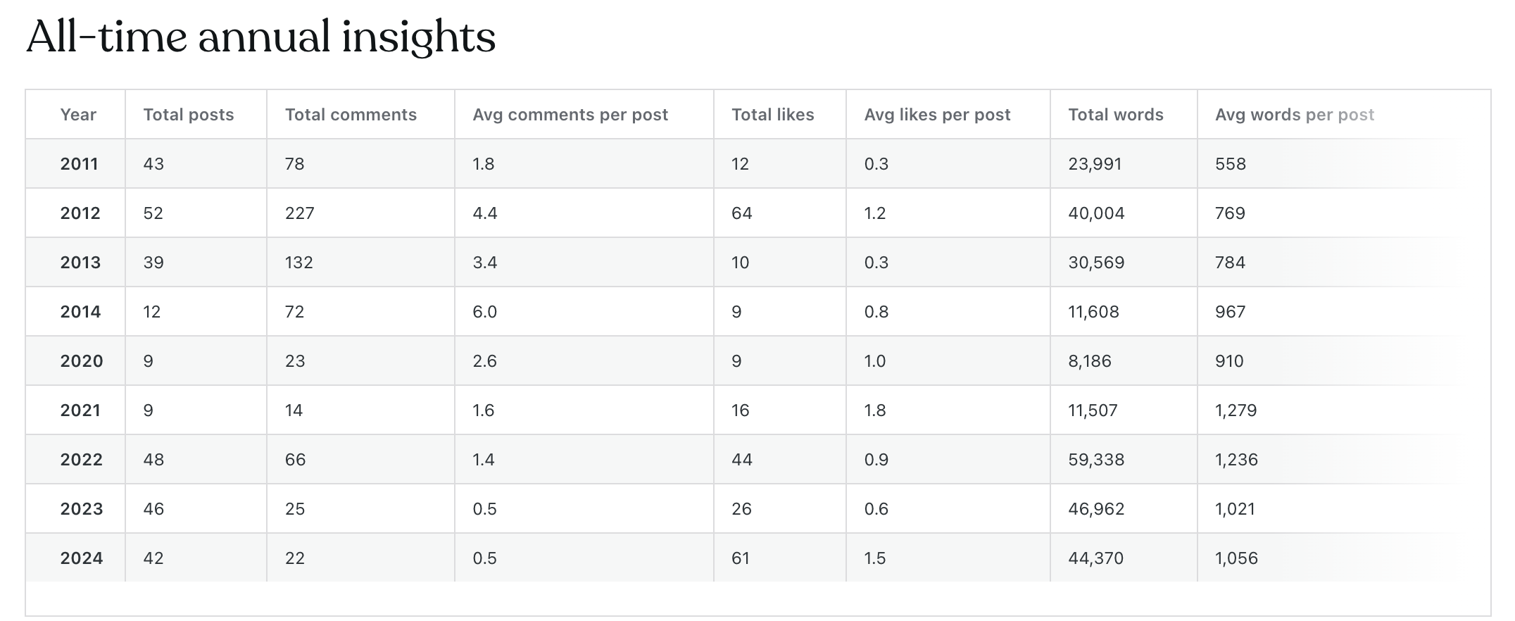Click the 'All-time annual insights' heading
Image resolution: width=1515 pixels, height=621 pixels.
pyautogui.click(x=261, y=37)
